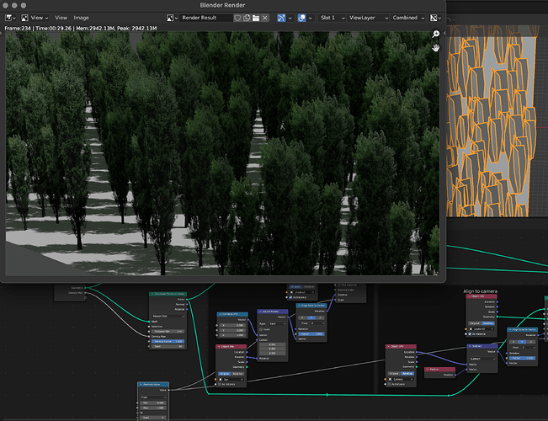Viewport: 548px width, 421px height.
Task: Click the zoom magnifier icon in render view
Action: [435, 34]
